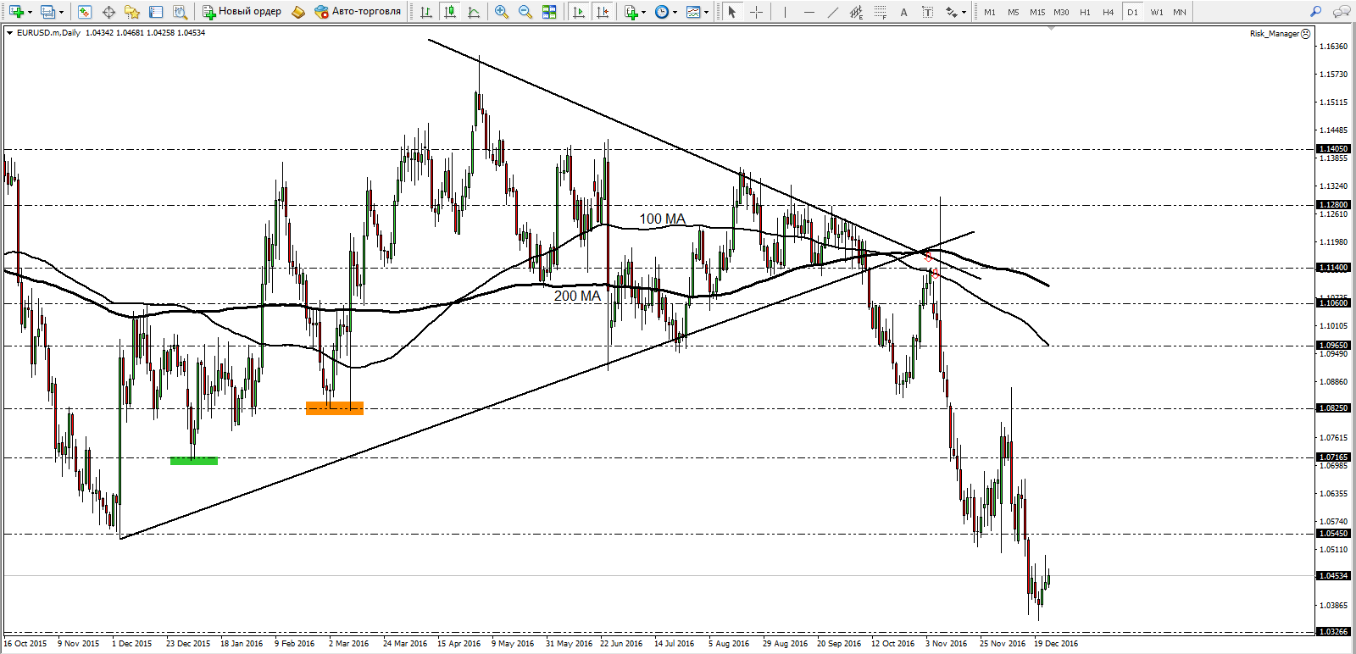This screenshot has height=654, width=1356.
Task: Draw a horizontal line
Action: pos(809,12)
